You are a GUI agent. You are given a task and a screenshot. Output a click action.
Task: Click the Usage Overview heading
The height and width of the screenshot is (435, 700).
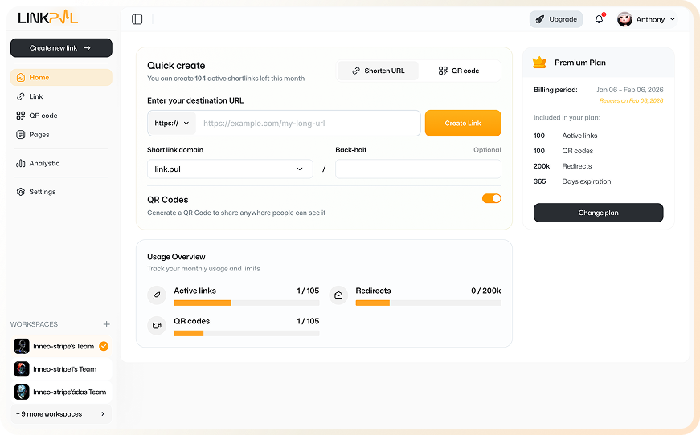pos(176,257)
